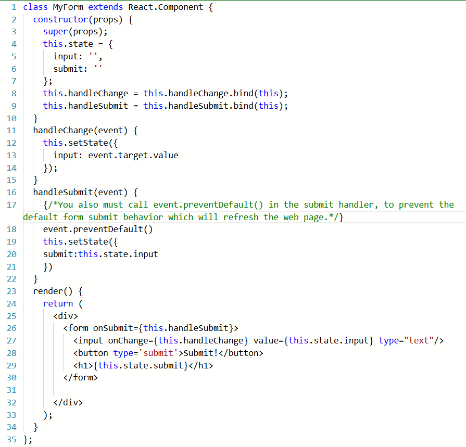Click line number 31 on the empty line
This screenshot has height=447, width=466.
pos(11,390)
